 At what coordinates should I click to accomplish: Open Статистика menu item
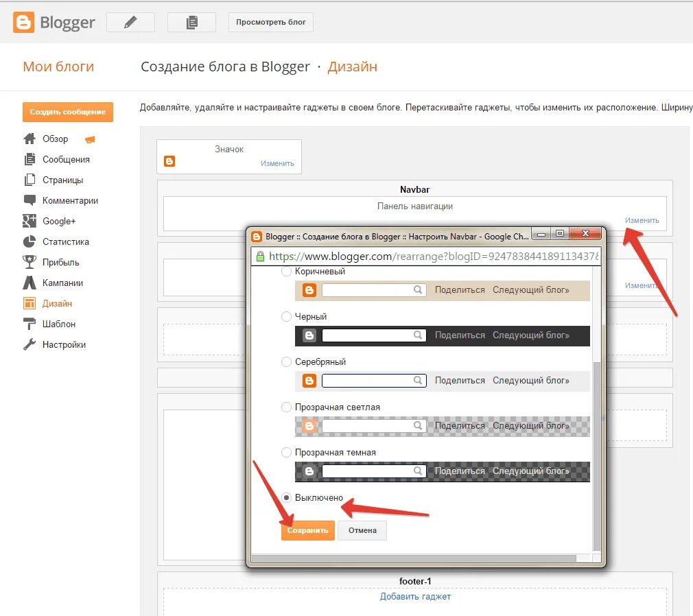click(65, 241)
